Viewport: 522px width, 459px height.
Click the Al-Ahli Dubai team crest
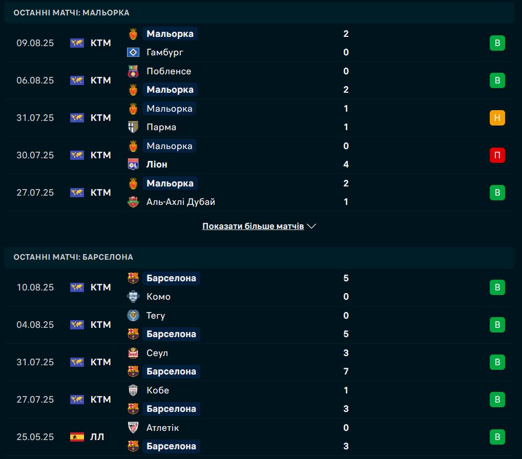click(133, 202)
